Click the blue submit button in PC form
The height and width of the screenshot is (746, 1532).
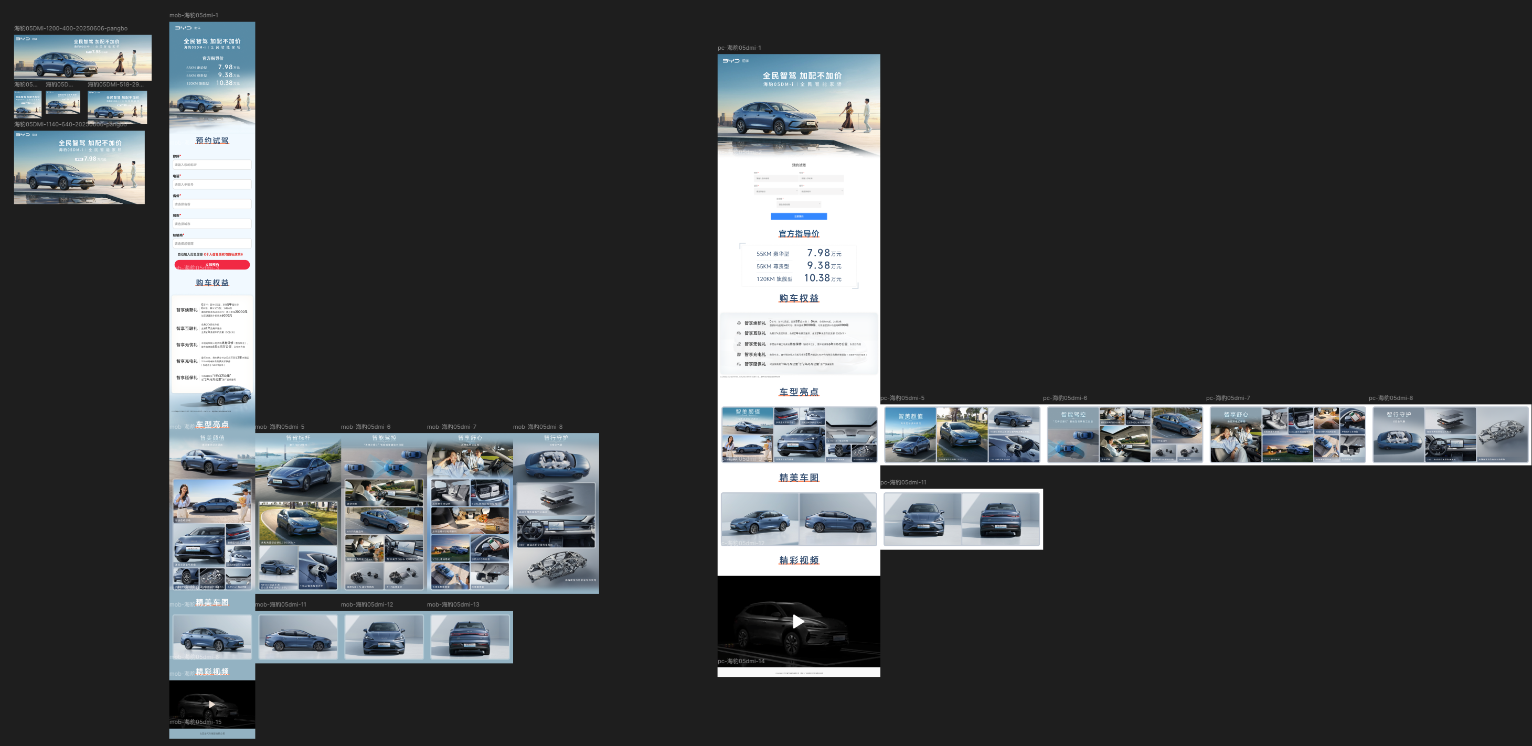(799, 217)
